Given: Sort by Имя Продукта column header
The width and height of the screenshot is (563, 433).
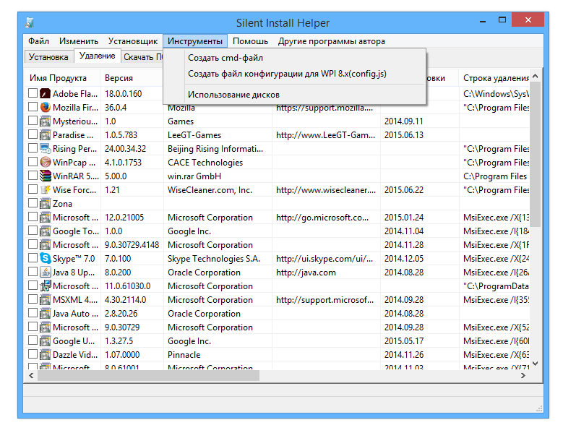Looking at the screenshot, I should (x=62, y=78).
